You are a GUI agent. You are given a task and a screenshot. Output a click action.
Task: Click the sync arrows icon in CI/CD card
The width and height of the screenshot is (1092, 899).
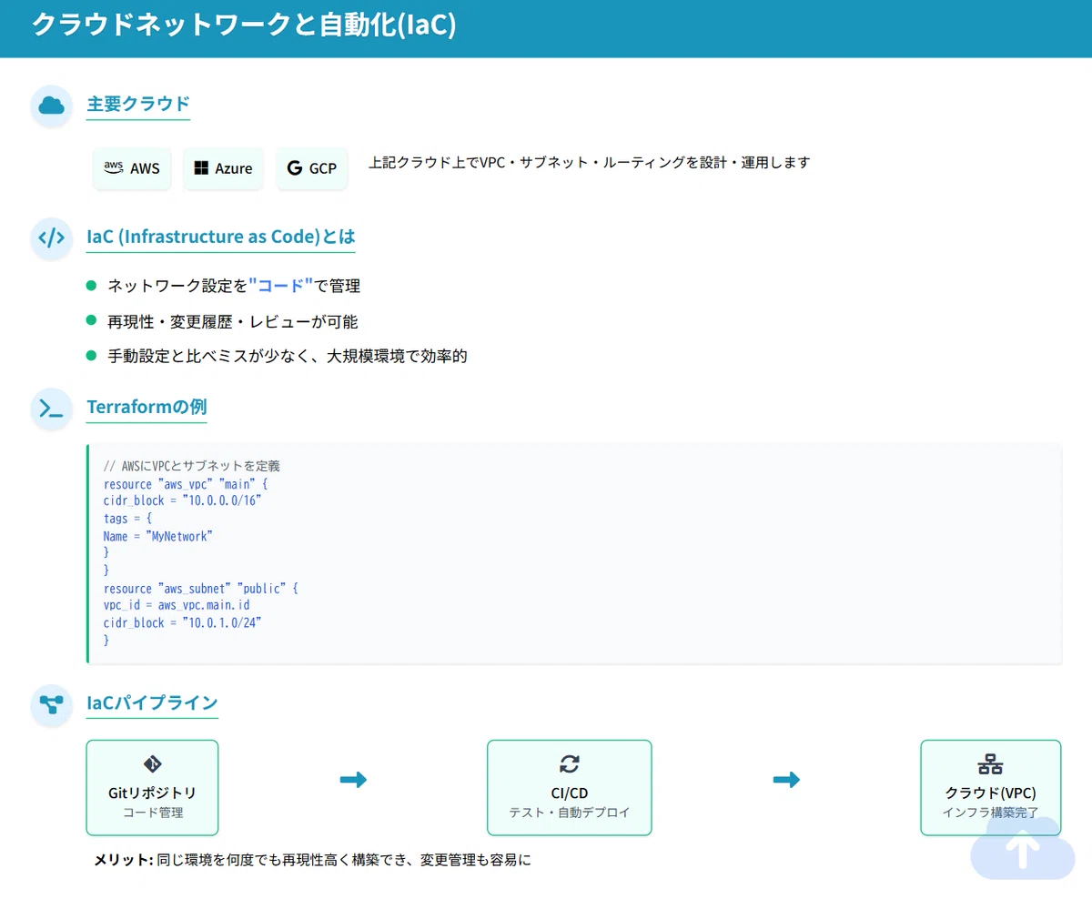pyautogui.click(x=570, y=763)
